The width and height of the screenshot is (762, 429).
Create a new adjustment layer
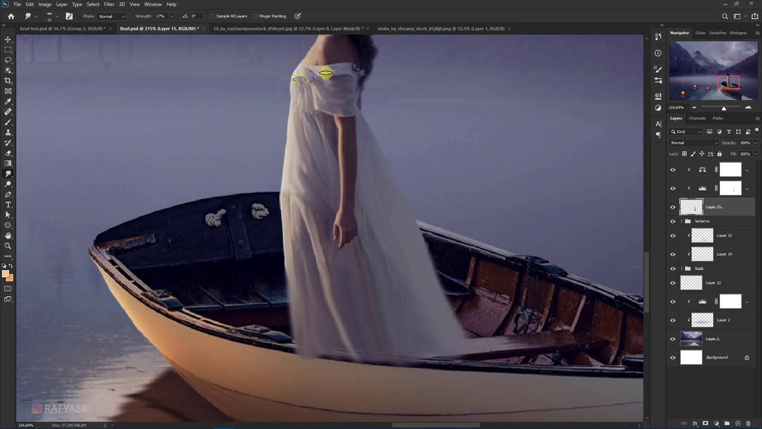[716, 424]
